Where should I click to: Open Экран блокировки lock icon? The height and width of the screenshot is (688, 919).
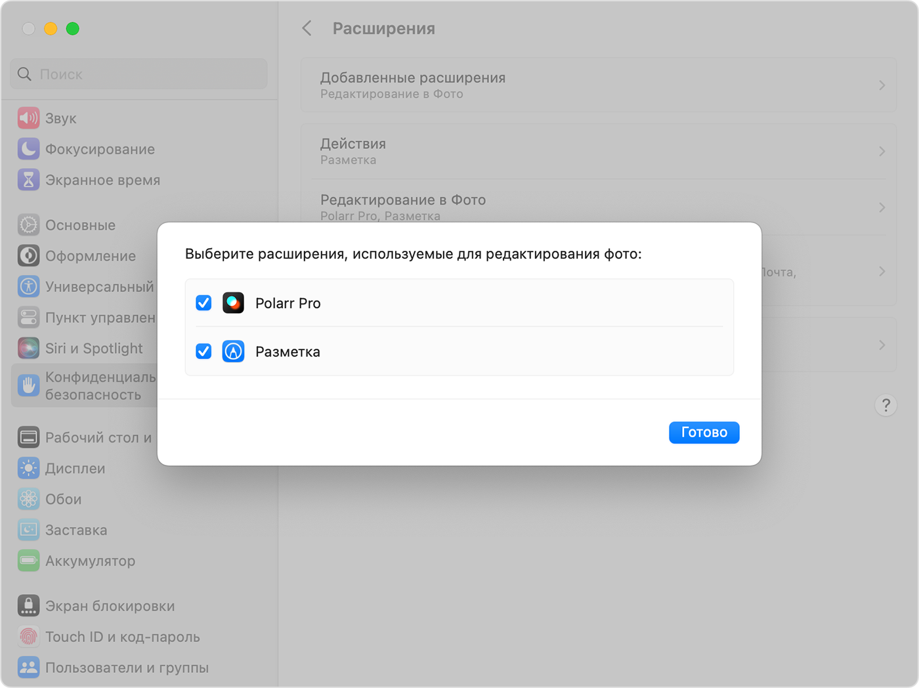[28, 606]
